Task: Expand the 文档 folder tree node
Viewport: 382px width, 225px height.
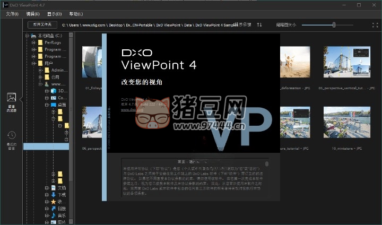Action: click(x=47, y=188)
